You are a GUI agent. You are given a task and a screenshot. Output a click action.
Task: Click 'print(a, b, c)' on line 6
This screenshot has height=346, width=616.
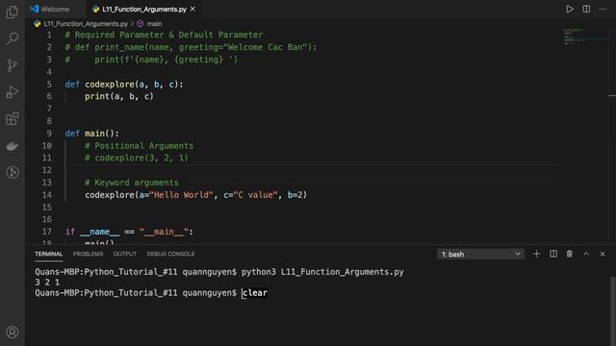coord(119,96)
